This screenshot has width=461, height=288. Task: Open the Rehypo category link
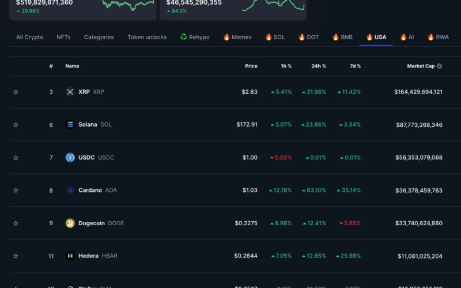195,37
